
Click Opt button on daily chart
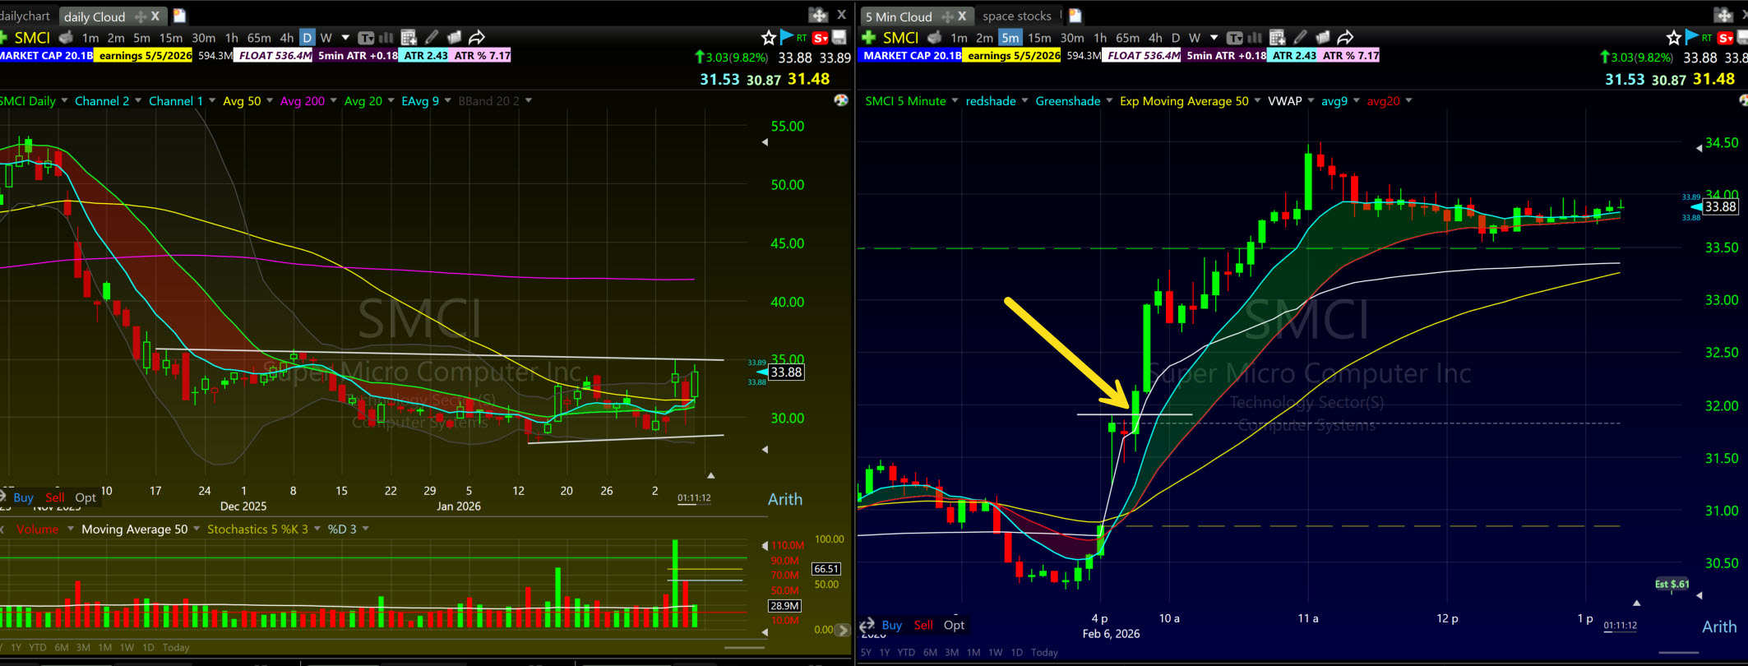pyautogui.click(x=86, y=497)
